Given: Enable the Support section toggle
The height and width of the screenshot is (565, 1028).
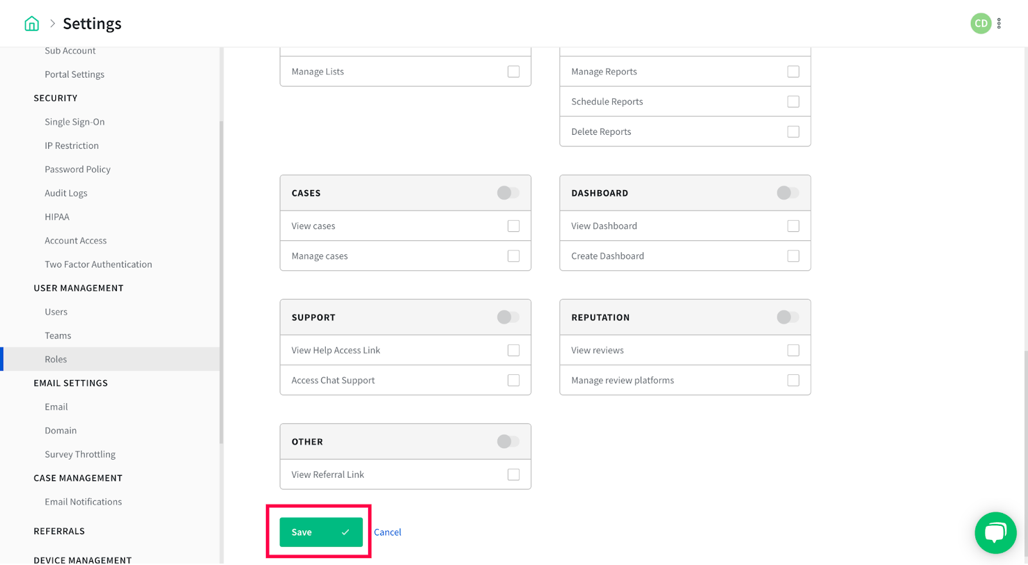Looking at the screenshot, I should 508,317.
